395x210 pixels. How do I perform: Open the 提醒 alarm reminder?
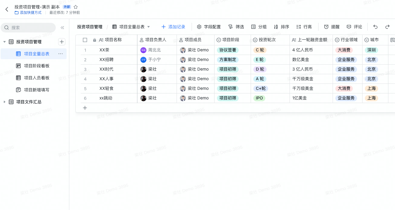331,27
